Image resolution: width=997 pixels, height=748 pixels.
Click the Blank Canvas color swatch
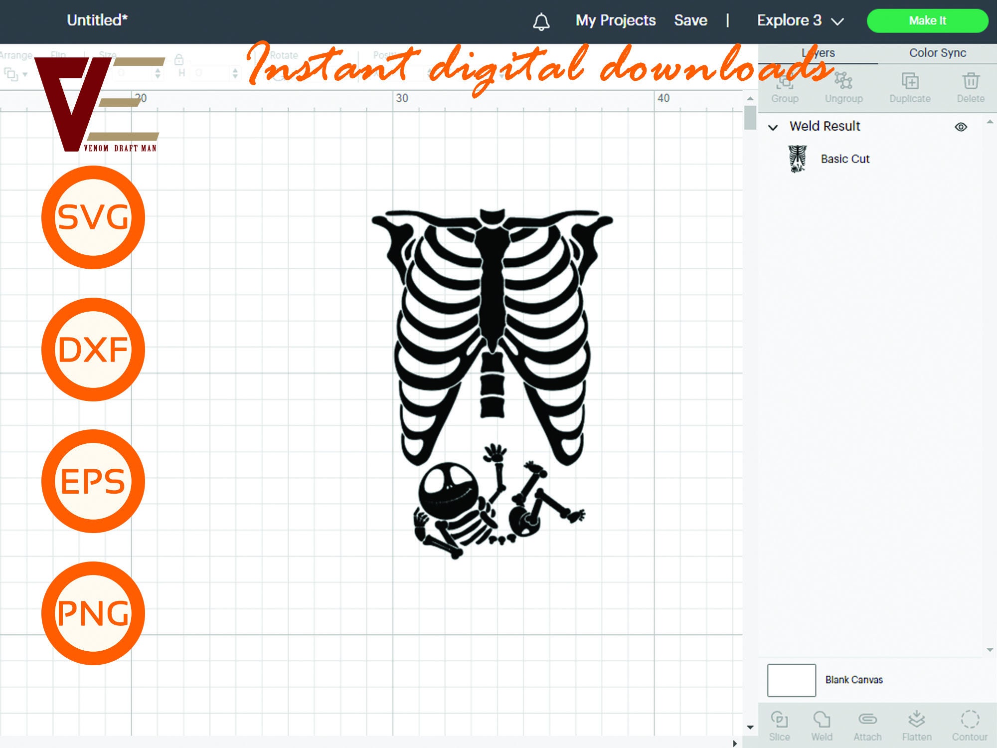point(791,681)
